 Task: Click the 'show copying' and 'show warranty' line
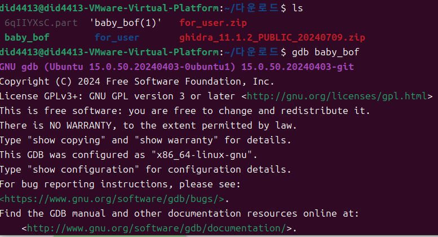(145, 140)
